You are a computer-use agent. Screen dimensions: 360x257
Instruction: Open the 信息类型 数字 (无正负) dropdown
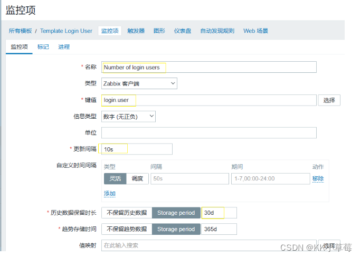click(x=128, y=116)
